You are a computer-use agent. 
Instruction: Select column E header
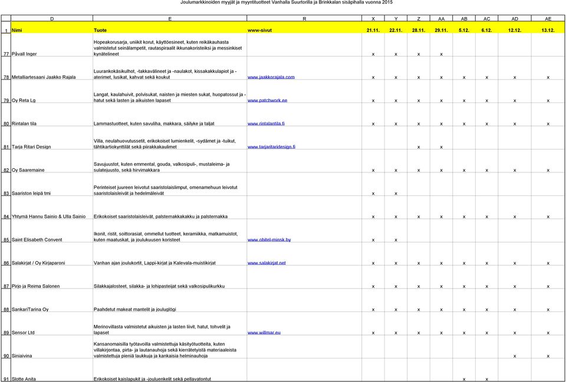tap(170, 18)
